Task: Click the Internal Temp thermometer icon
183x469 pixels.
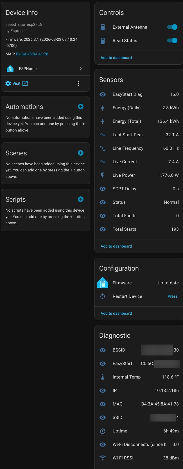Action: click(103, 377)
